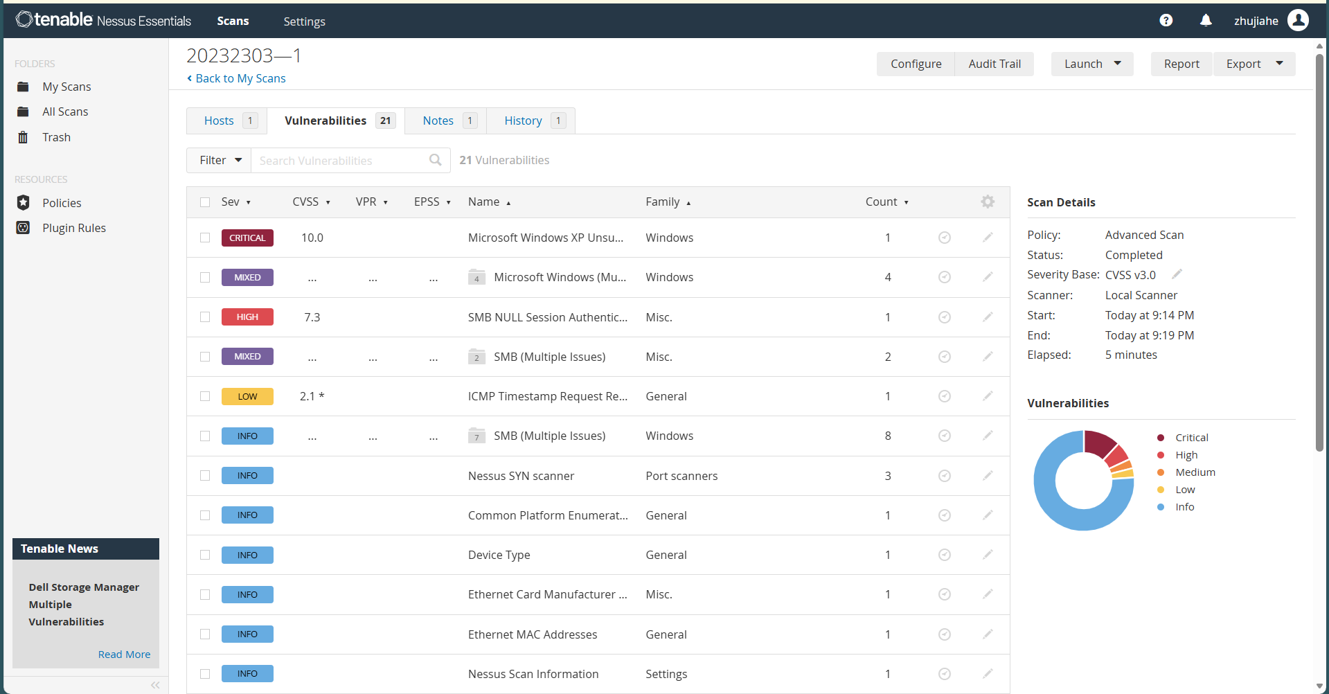Sort by the Sev column
Image resolution: width=1329 pixels, height=694 pixels.
[x=235, y=202]
